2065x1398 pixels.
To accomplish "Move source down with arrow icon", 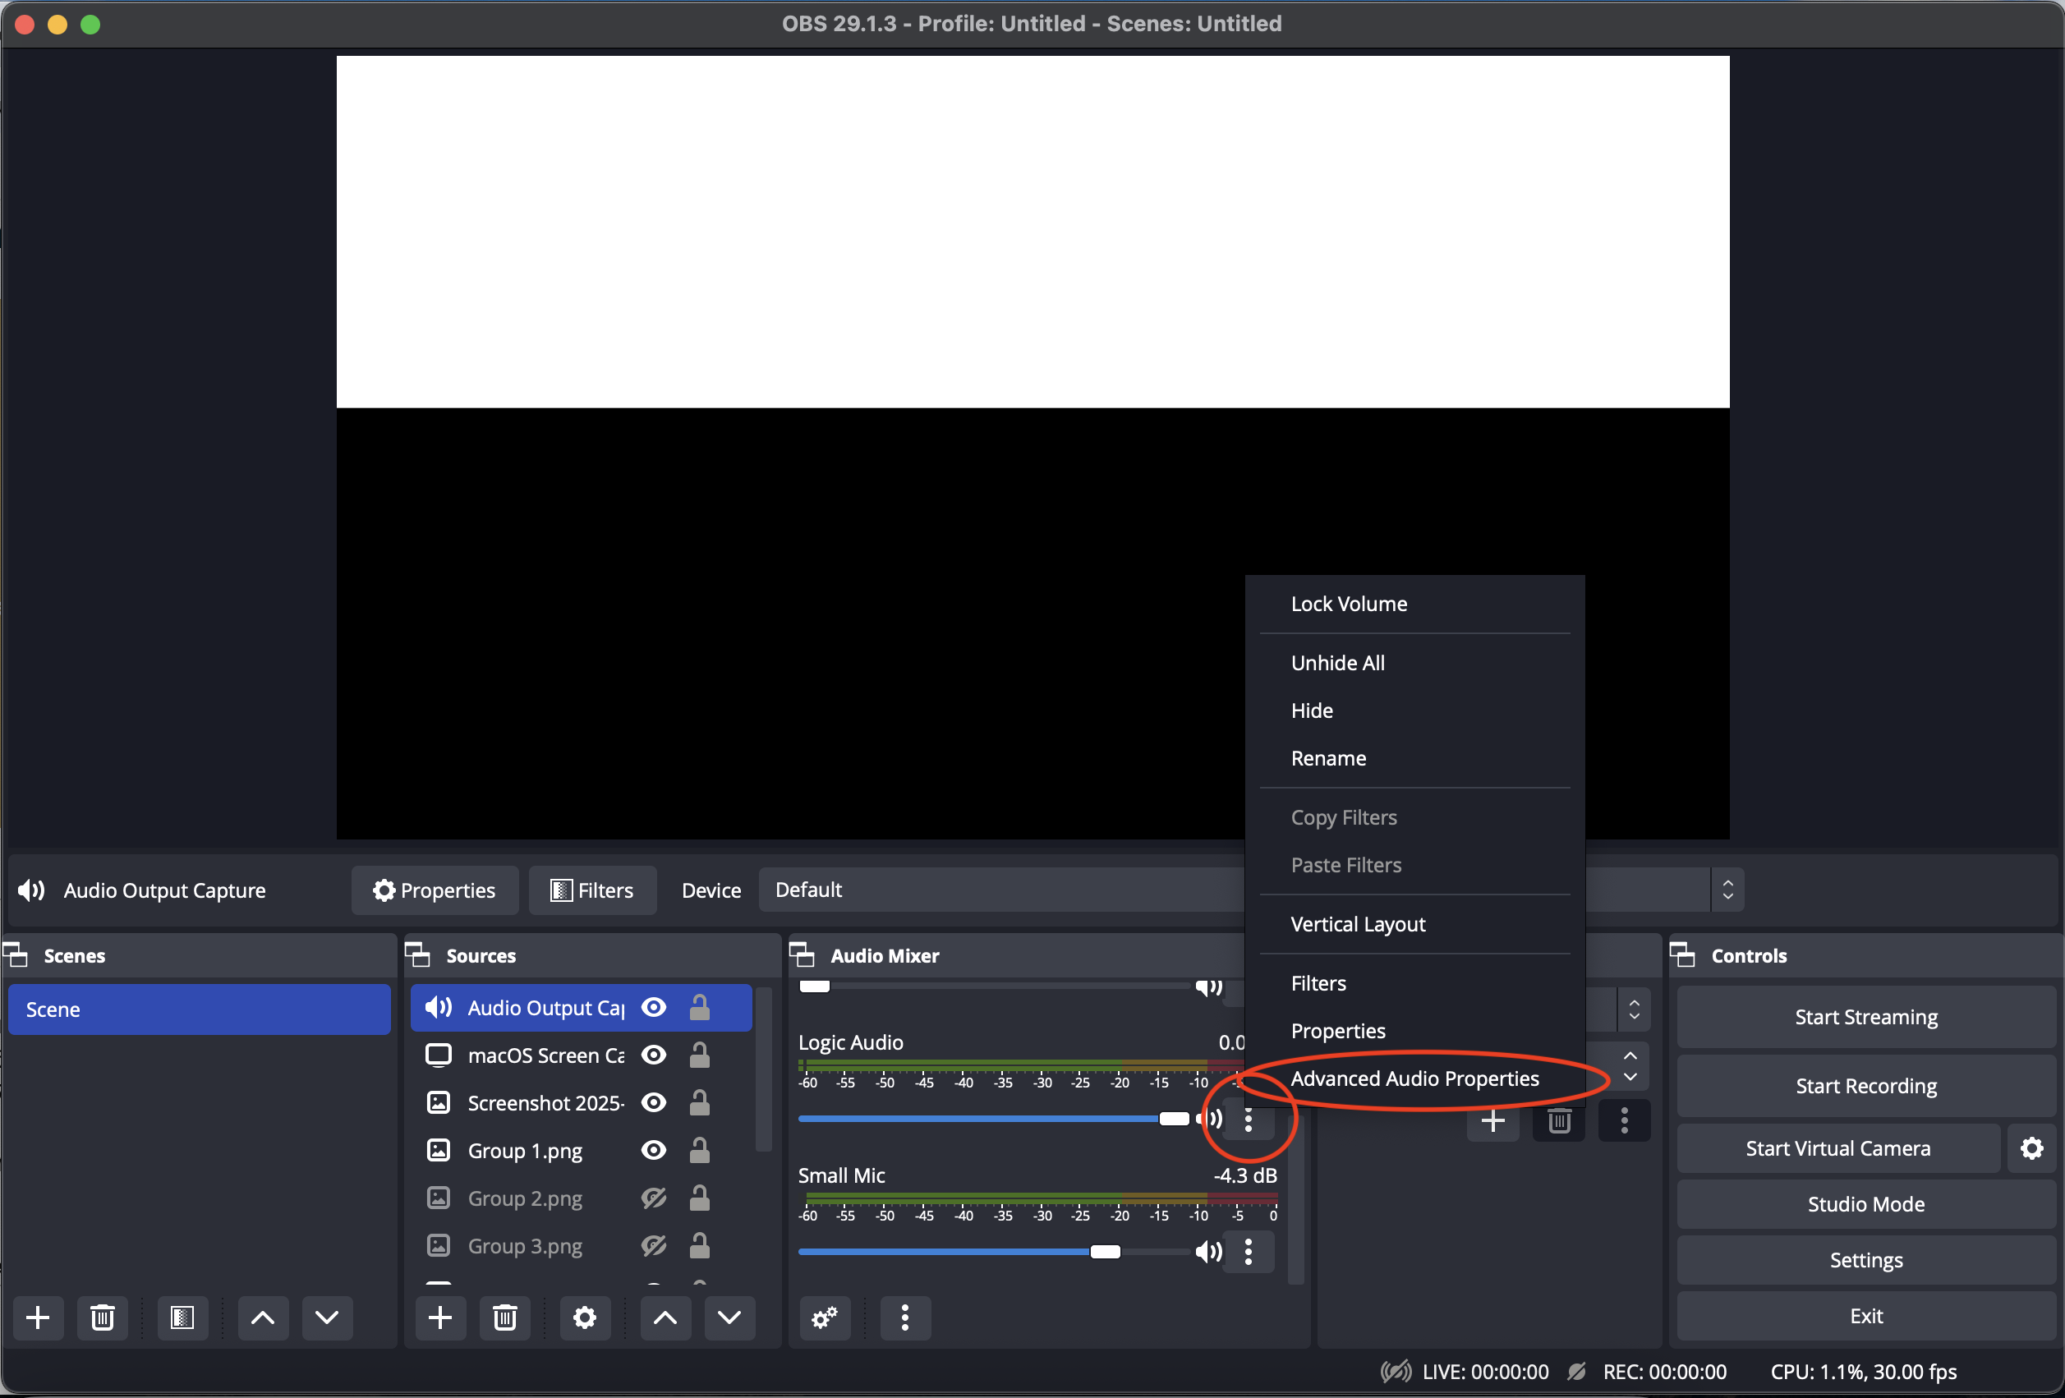I will coord(729,1318).
